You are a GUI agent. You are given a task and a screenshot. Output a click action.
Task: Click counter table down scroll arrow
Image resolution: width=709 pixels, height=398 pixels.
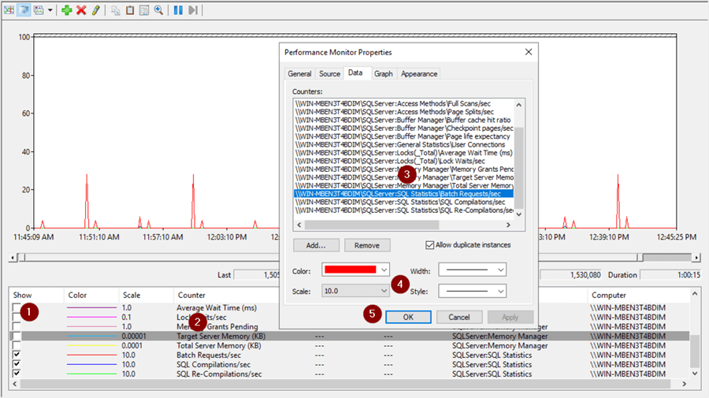695,373
